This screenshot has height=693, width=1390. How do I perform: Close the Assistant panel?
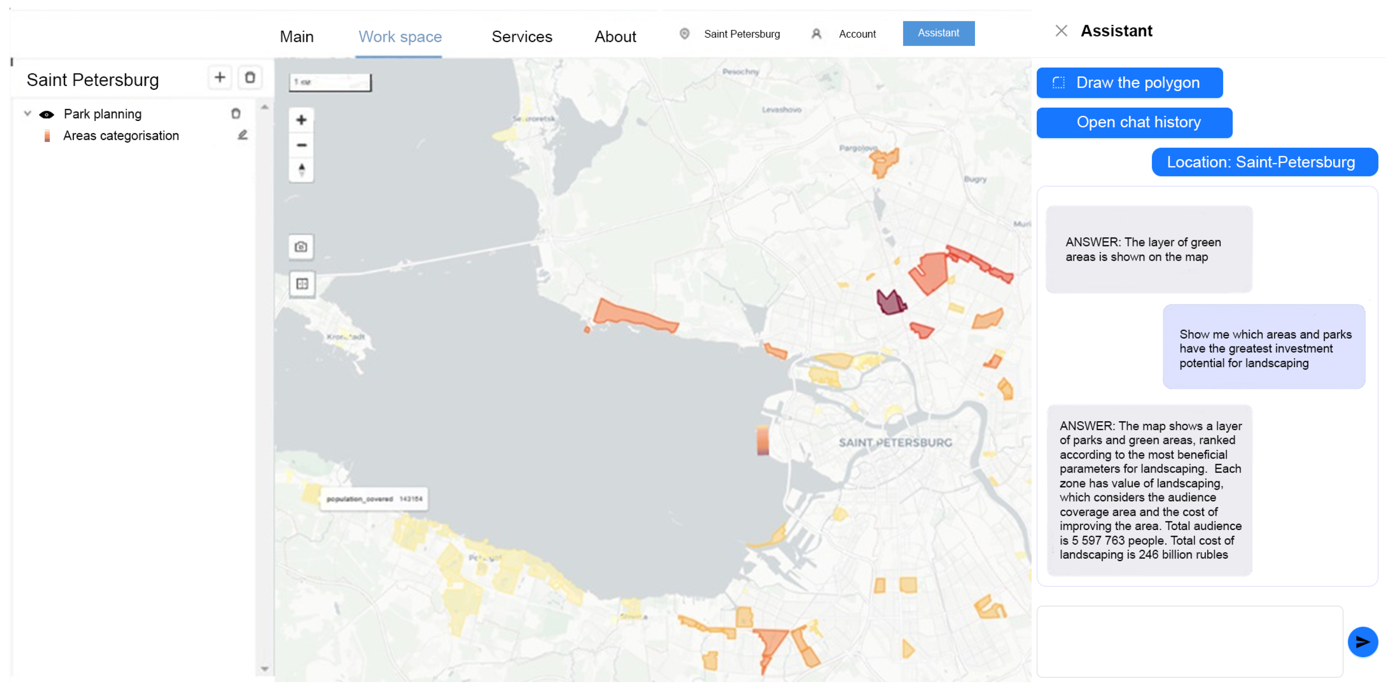[x=1061, y=31]
